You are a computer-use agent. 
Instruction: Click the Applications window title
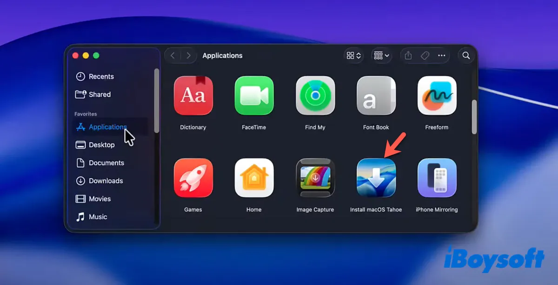[x=222, y=56]
